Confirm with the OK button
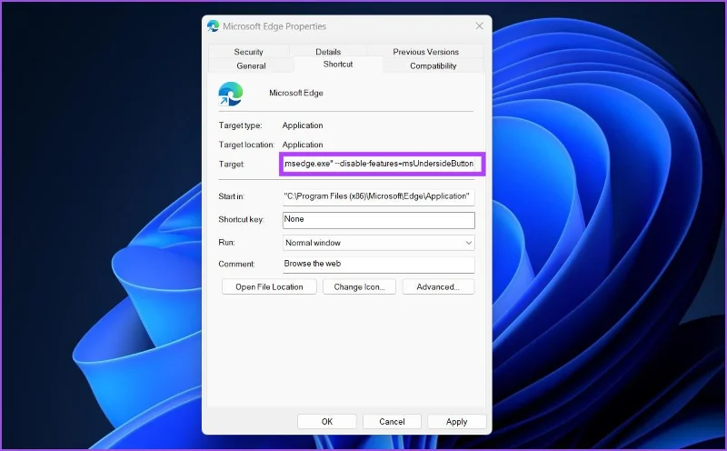 pos(327,421)
